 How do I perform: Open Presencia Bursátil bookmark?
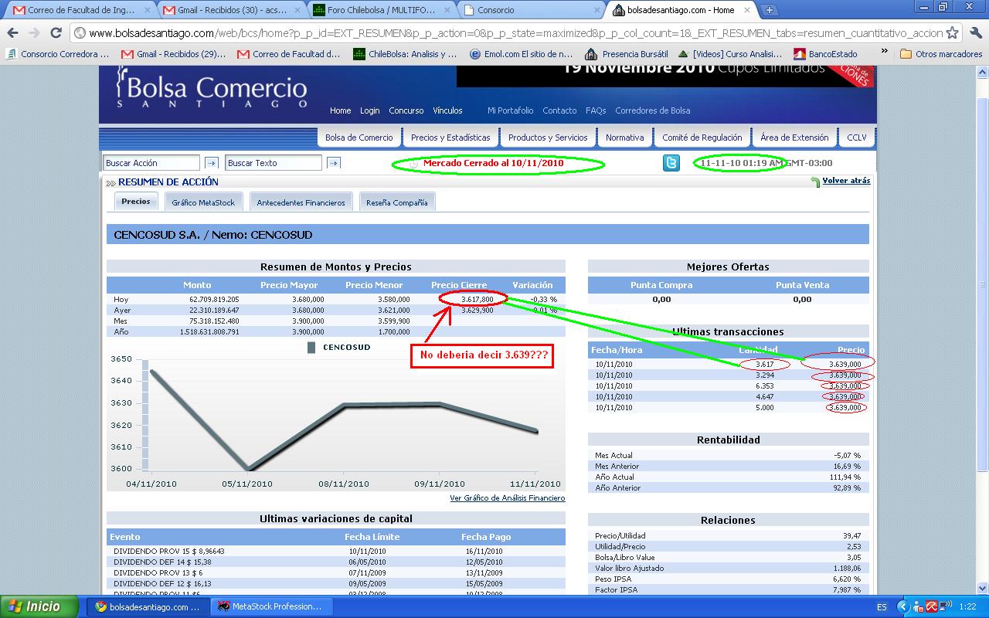[627, 54]
